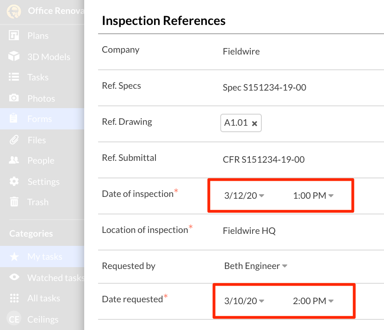Expand the 1:00 PM time dropdown
384x330 pixels.
(313, 196)
